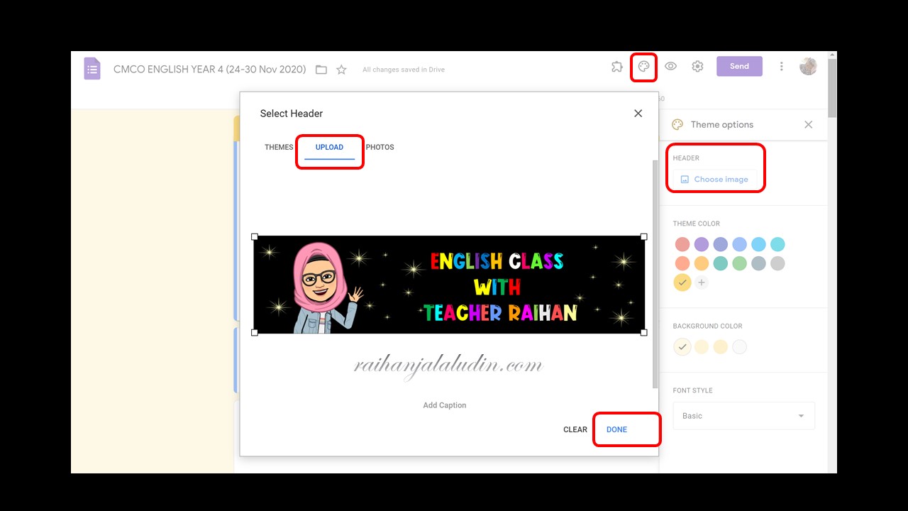This screenshot has width=908, height=511.
Task: Open the Font Style dropdown showing Basic
Action: click(x=743, y=415)
